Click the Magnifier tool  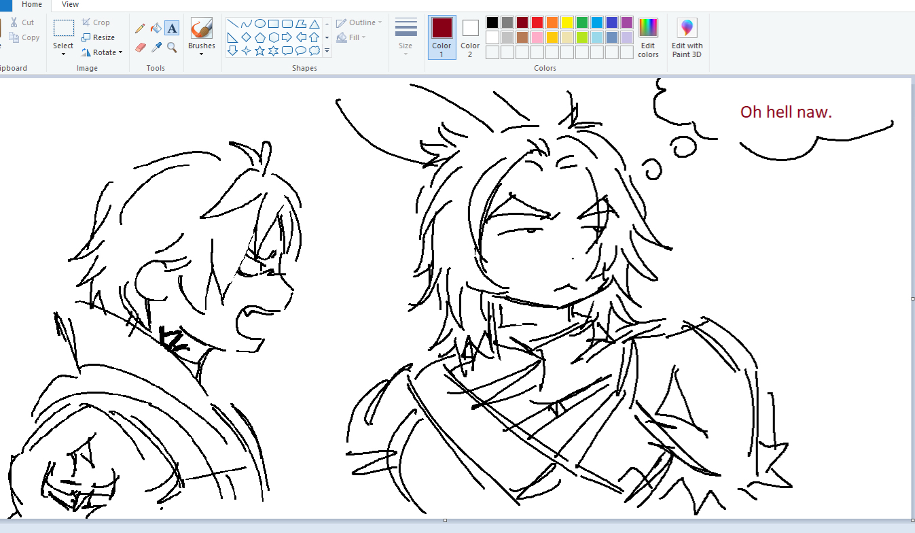click(172, 47)
